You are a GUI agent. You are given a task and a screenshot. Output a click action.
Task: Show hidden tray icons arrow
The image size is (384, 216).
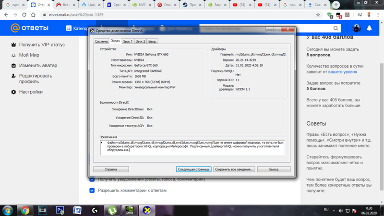[334, 211]
